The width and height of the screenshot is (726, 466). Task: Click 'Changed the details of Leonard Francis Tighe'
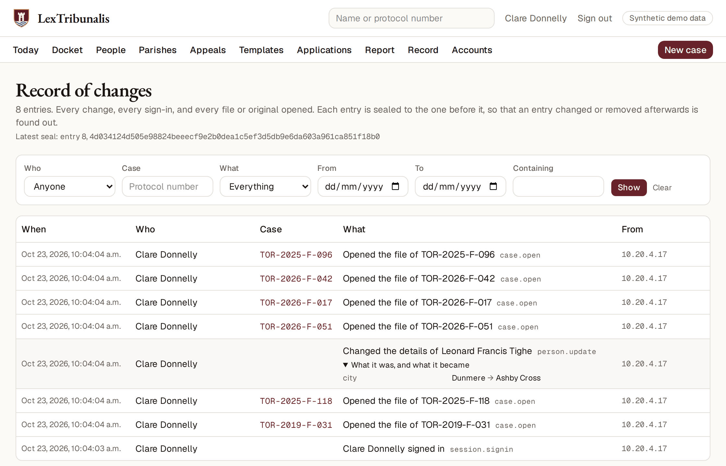click(x=437, y=351)
